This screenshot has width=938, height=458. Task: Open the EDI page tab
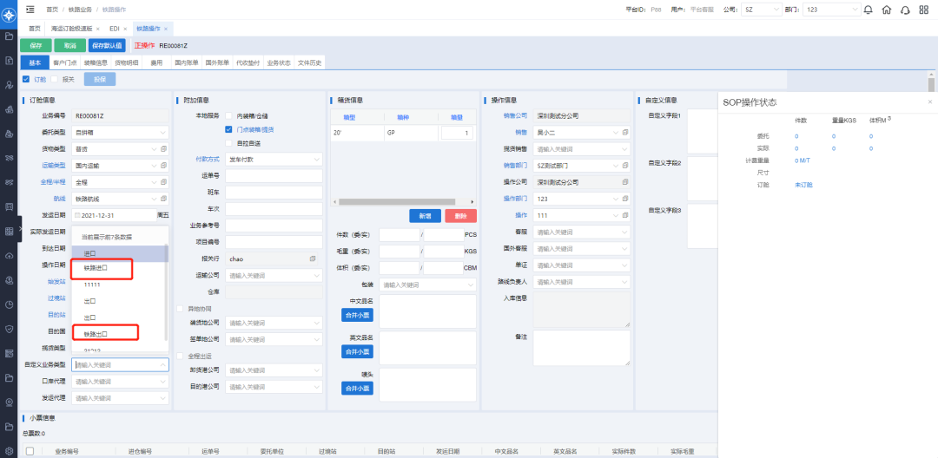(x=114, y=29)
